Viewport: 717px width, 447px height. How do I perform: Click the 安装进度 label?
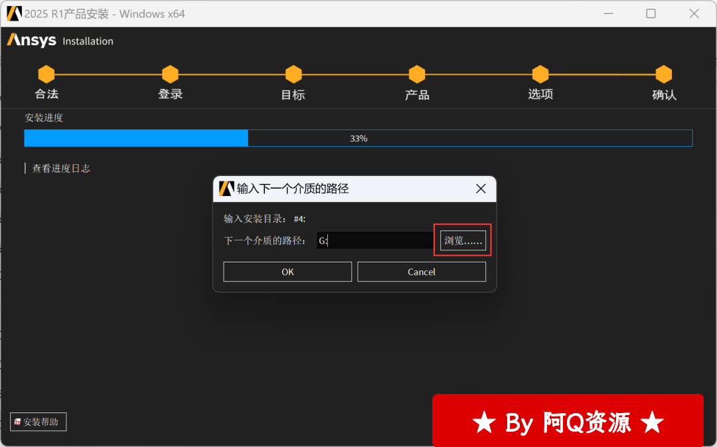[44, 118]
